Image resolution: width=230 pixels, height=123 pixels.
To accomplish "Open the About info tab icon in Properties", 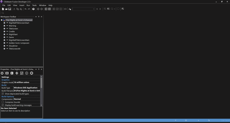I will [x=27, y=73].
